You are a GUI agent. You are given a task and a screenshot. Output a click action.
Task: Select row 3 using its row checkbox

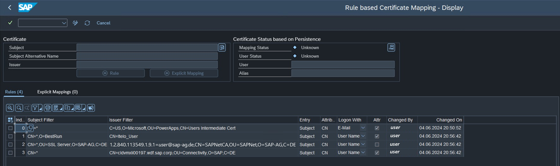pyautogui.click(x=10, y=153)
